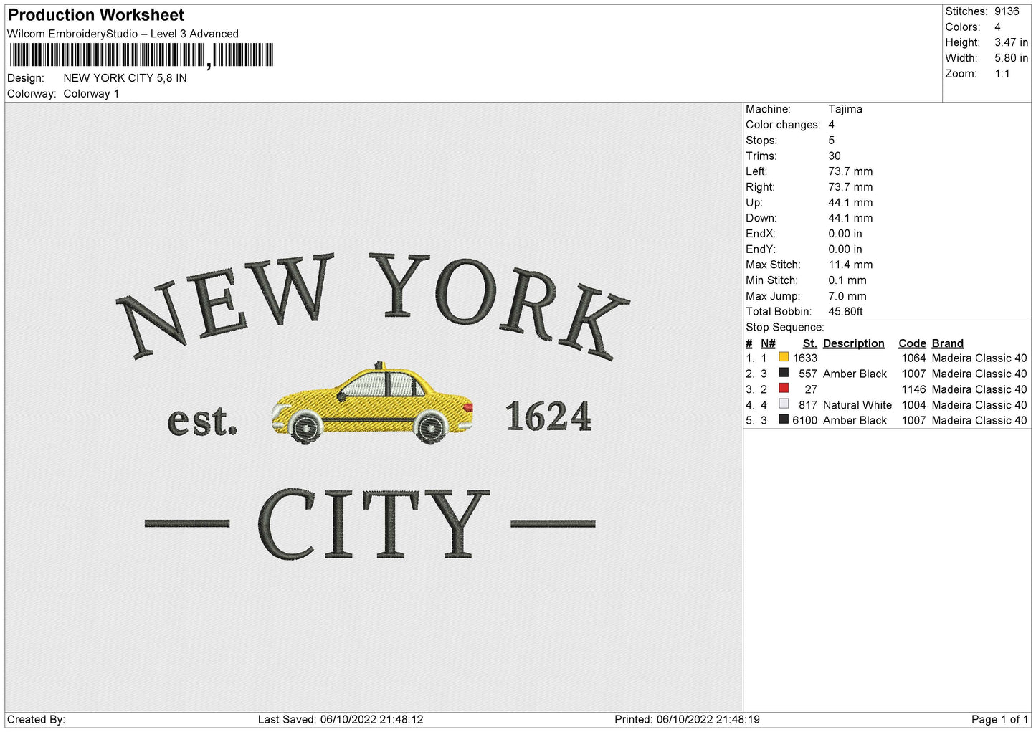The image size is (1036, 732).
Task: Click the 'Description' column header
Action: point(854,343)
